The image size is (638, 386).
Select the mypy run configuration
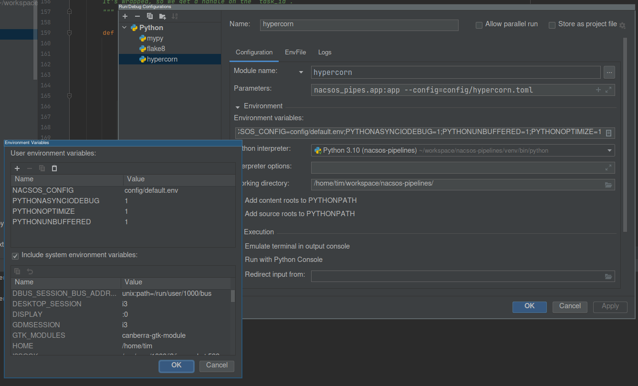point(155,39)
